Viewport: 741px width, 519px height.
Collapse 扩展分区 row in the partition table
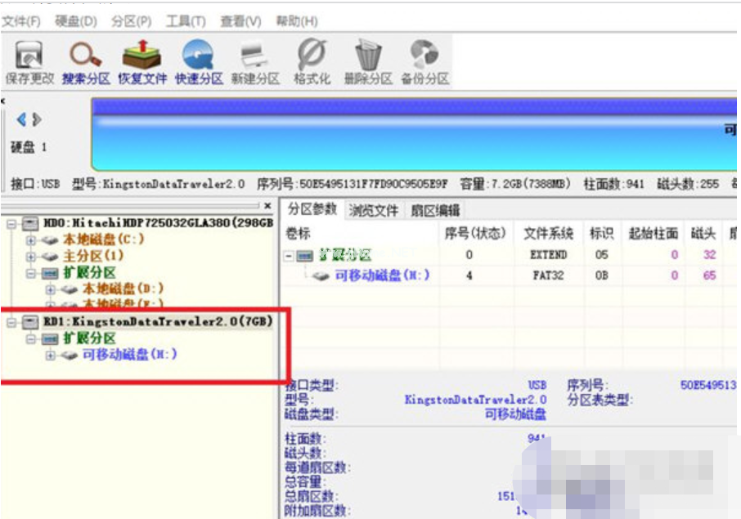(x=289, y=256)
